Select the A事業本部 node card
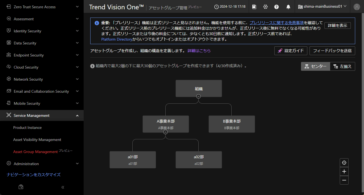364x195 pixels. point(166,124)
